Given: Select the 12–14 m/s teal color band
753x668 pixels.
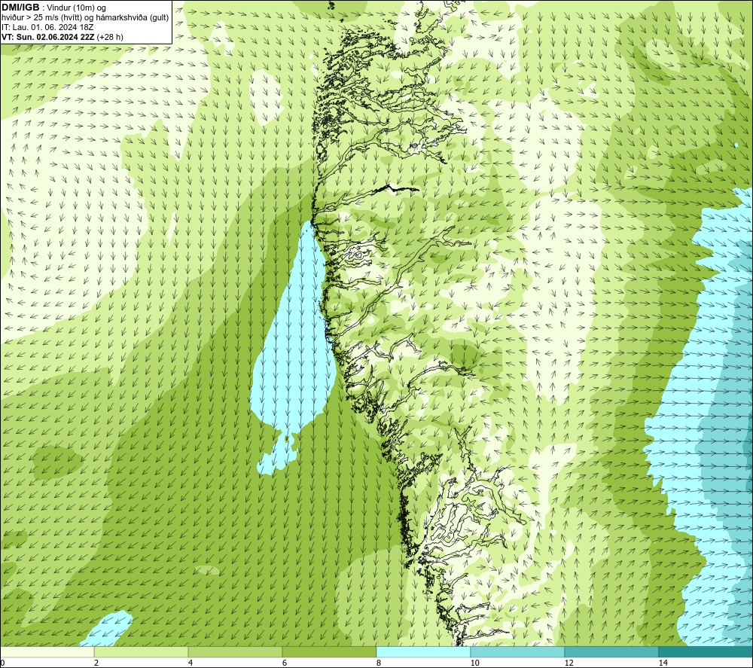Looking at the screenshot, I should pos(611,652).
